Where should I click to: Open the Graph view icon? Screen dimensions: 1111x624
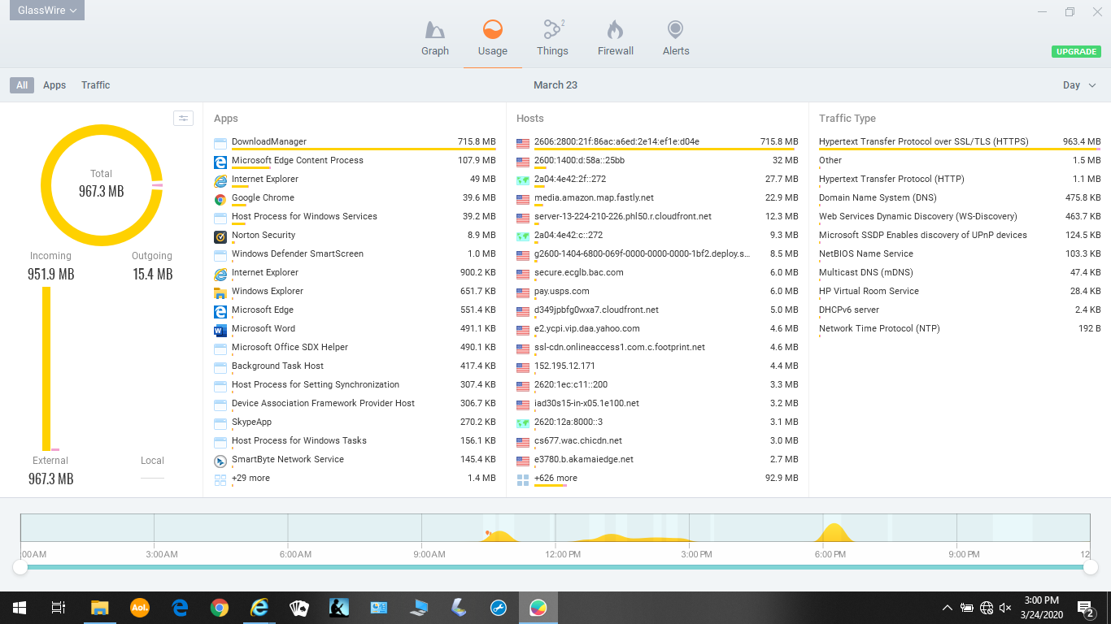[x=435, y=32]
